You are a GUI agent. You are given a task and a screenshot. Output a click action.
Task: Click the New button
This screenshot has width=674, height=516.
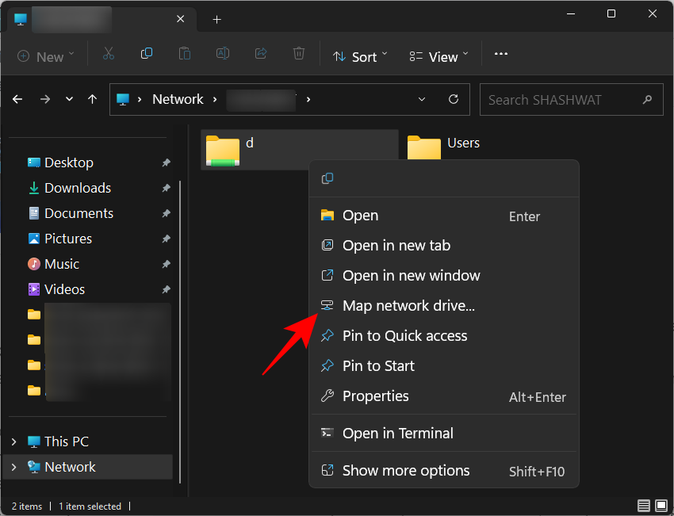[45, 56]
